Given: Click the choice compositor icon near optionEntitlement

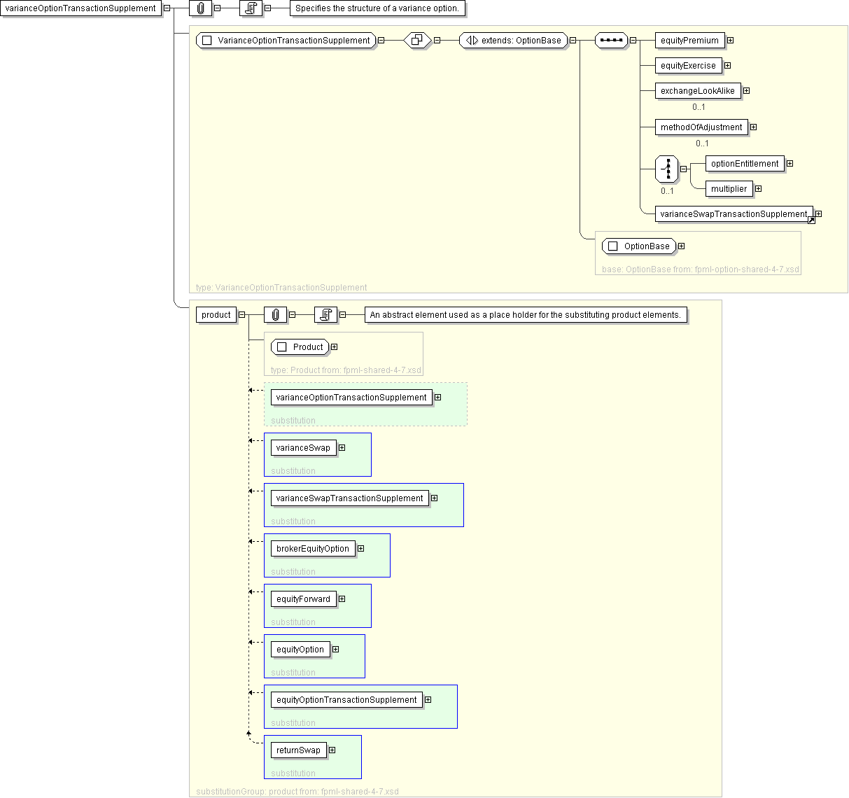Looking at the screenshot, I should coord(667,169).
